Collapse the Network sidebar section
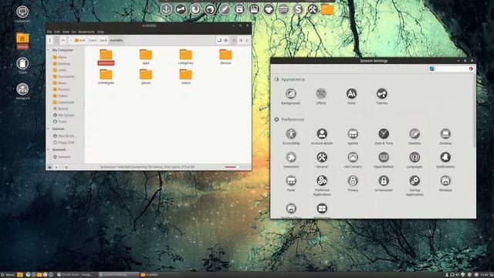 click(x=49, y=150)
